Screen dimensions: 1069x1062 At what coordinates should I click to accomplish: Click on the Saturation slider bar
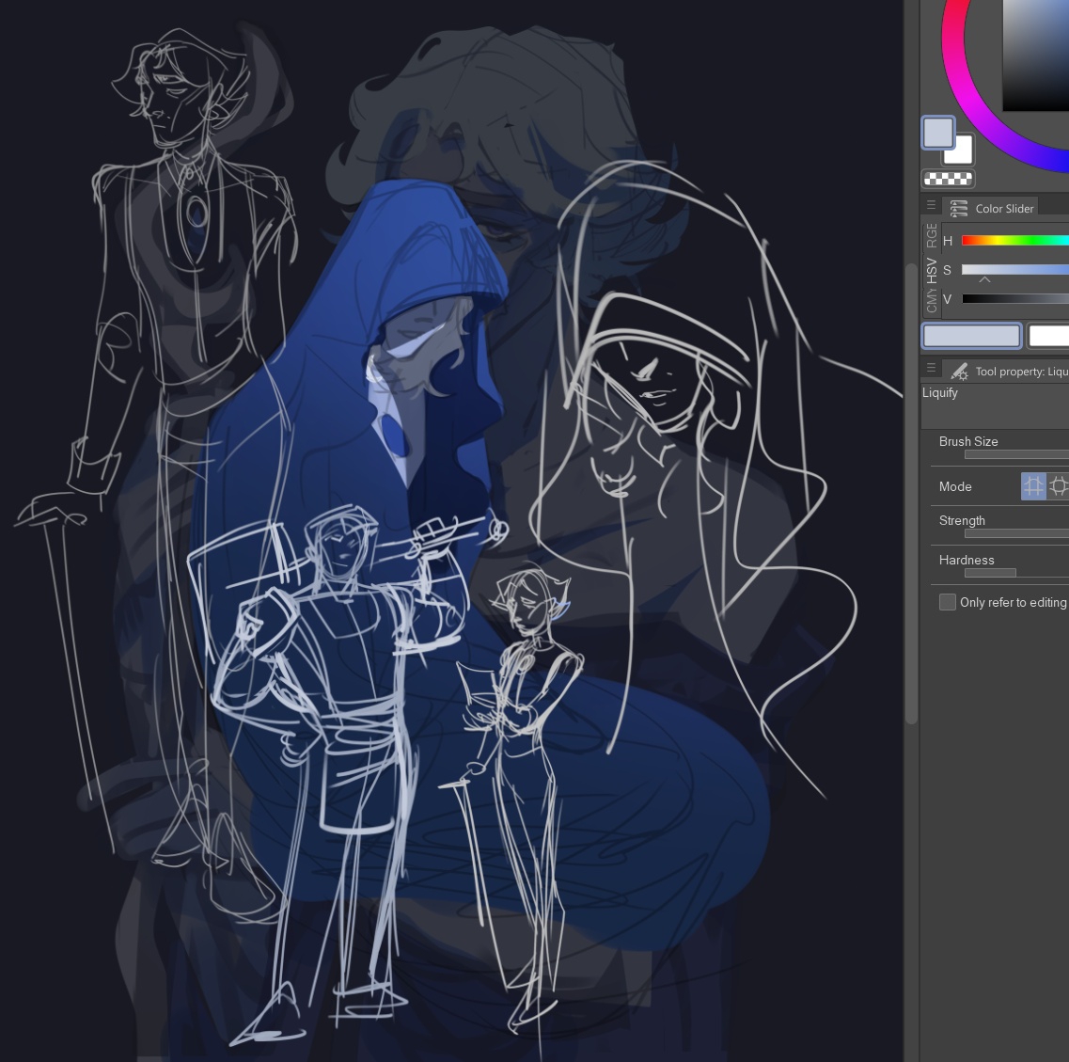1014,270
